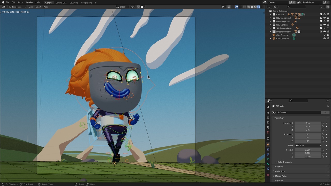331x186 pixels.
Task: Open the outliner filter funnel icon
Action: coord(322,7)
